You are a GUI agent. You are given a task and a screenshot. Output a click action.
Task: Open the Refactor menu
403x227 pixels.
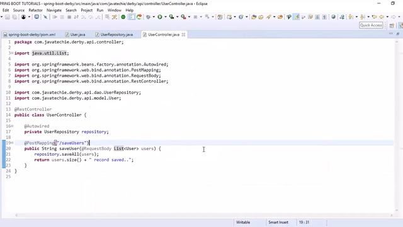point(35,10)
